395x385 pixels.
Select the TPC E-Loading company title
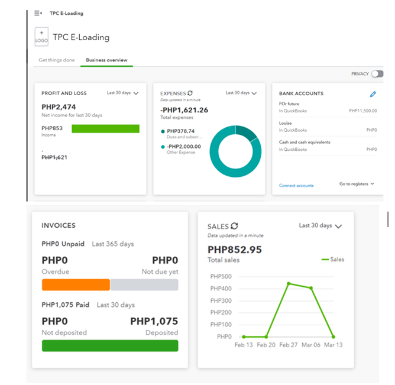coord(81,37)
